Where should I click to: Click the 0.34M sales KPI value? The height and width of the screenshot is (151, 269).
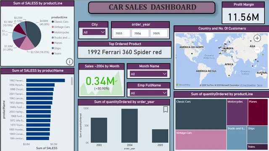(100, 81)
